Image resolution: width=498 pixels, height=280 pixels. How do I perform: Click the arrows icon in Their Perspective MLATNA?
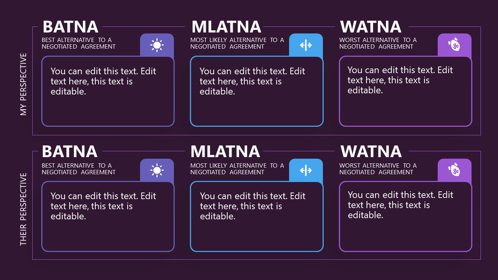[x=306, y=170]
